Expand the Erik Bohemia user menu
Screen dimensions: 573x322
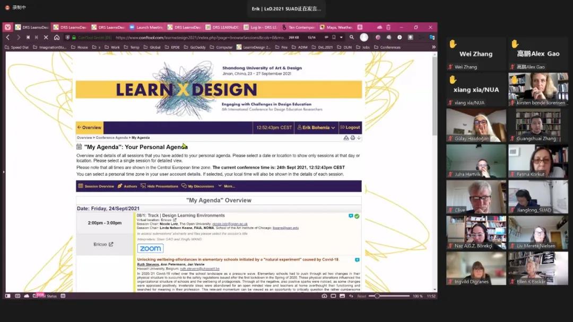point(316,128)
